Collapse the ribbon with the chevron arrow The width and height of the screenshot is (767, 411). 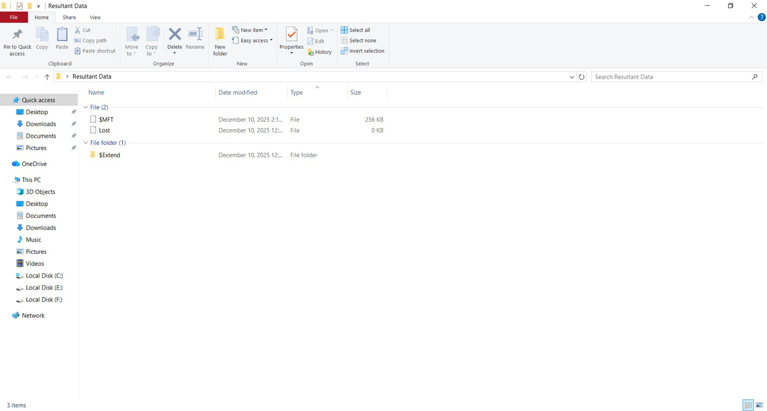751,17
